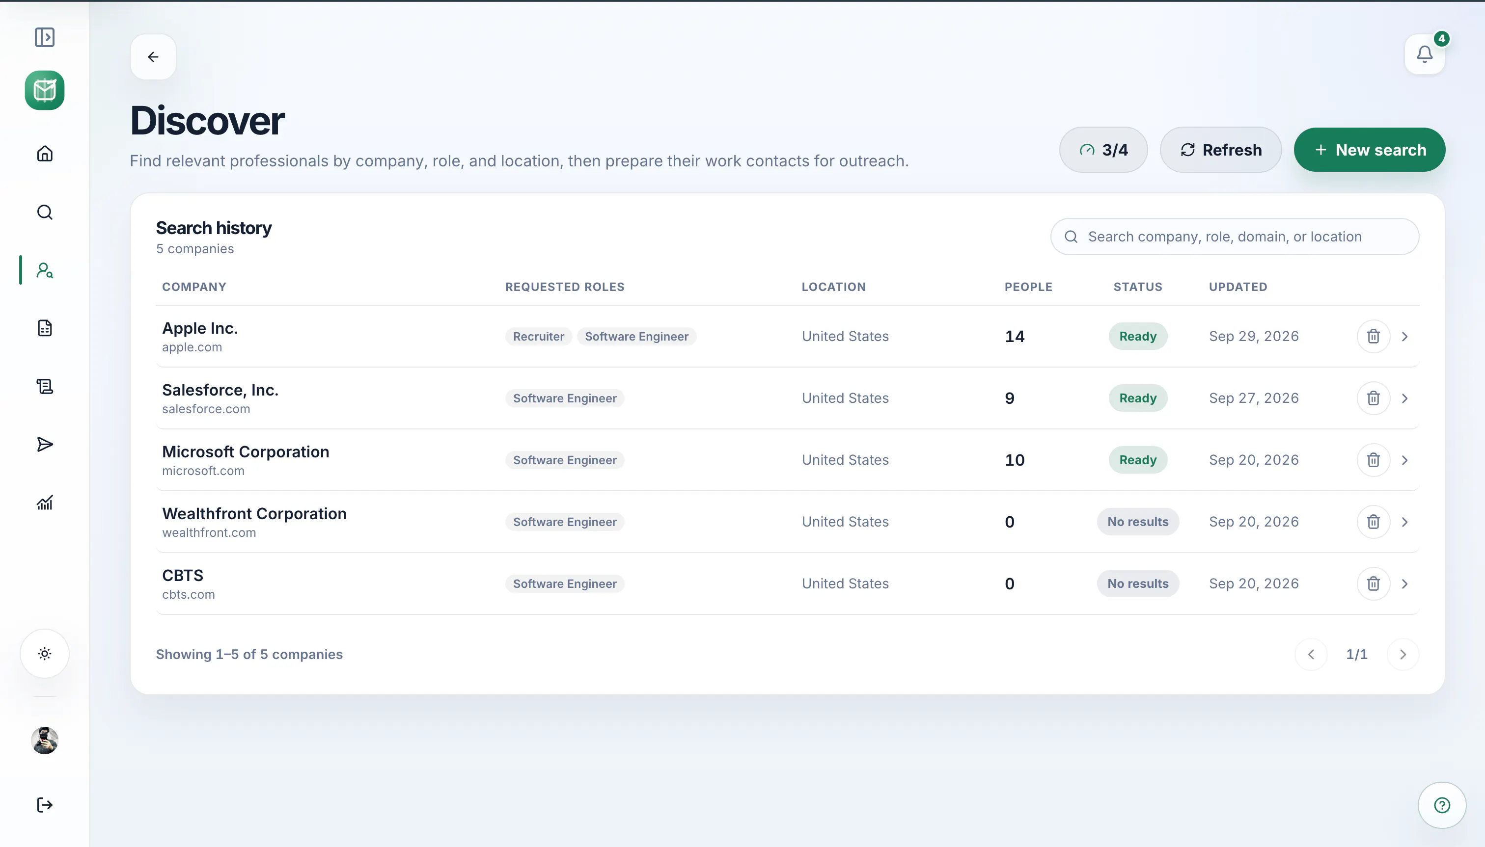Go back with the arrow button
This screenshot has width=1485, height=847.
153,57
